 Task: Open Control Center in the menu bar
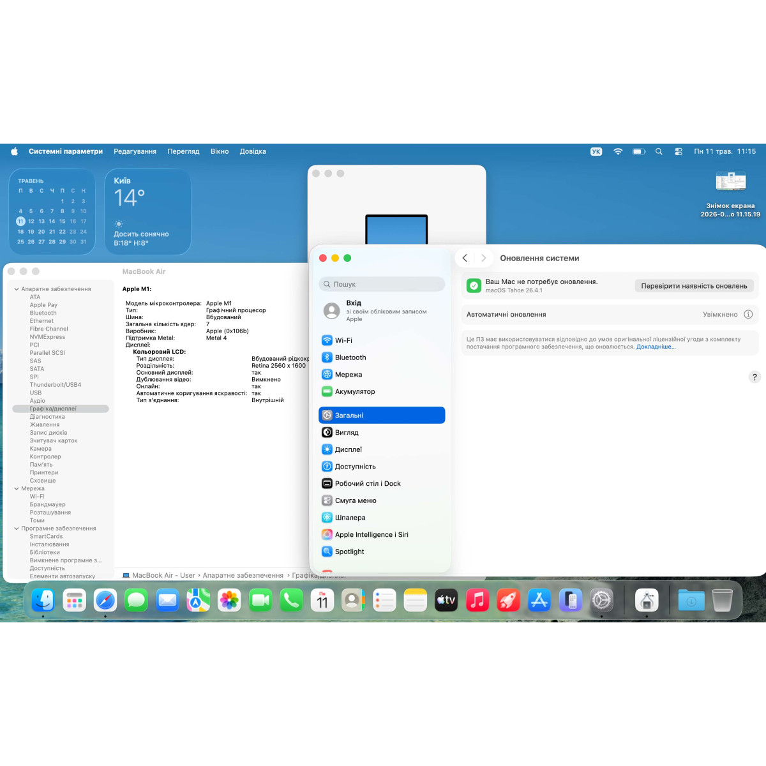tap(679, 152)
